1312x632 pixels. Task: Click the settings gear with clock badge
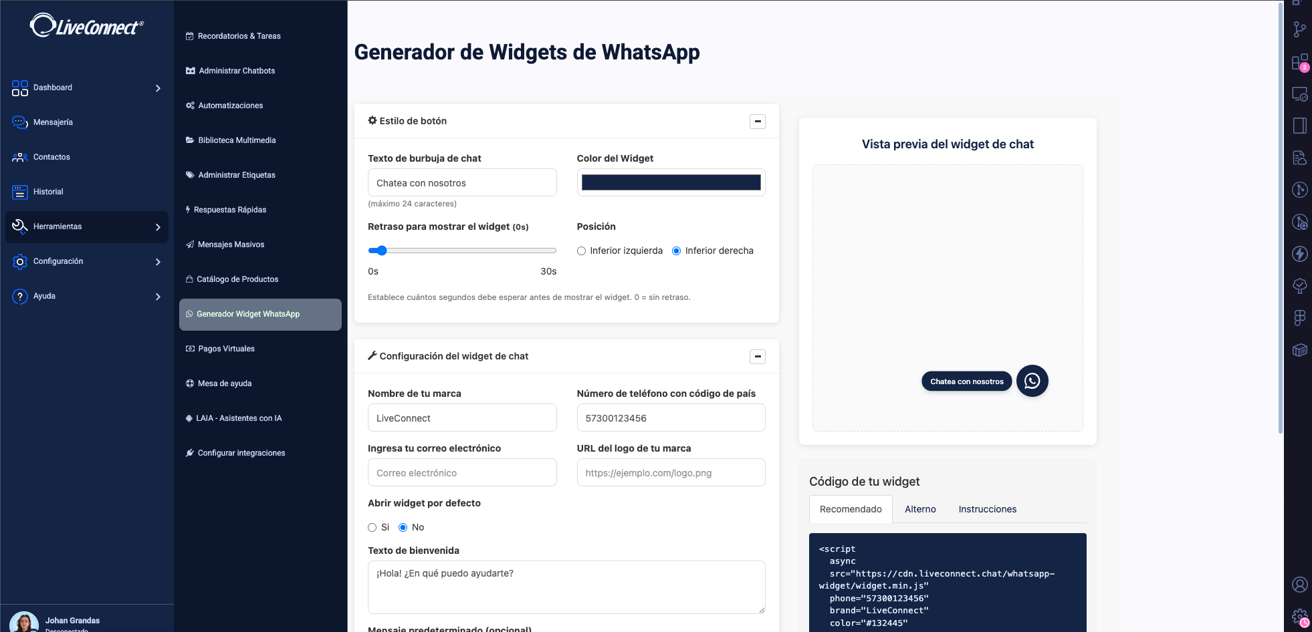tap(1299, 617)
